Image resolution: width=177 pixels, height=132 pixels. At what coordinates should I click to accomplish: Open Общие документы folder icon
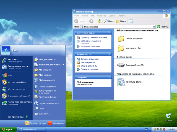121,39
